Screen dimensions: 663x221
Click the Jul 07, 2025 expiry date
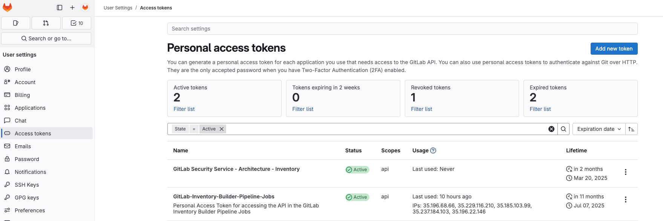click(x=589, y=206)
